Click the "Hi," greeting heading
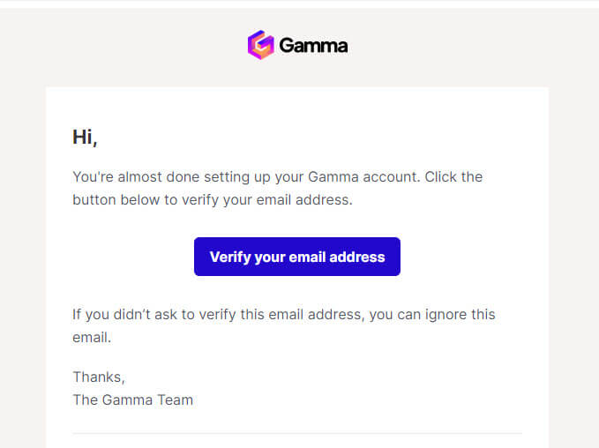 [85, 138]
